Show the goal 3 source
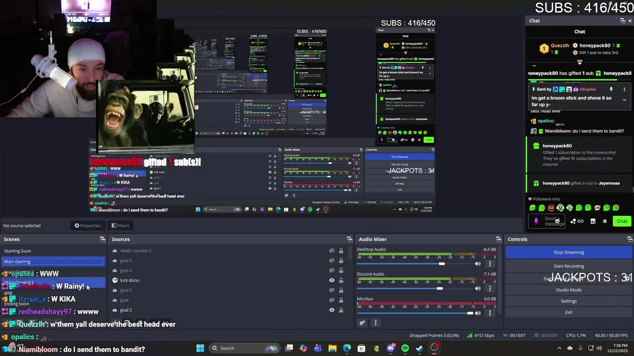 332,290
